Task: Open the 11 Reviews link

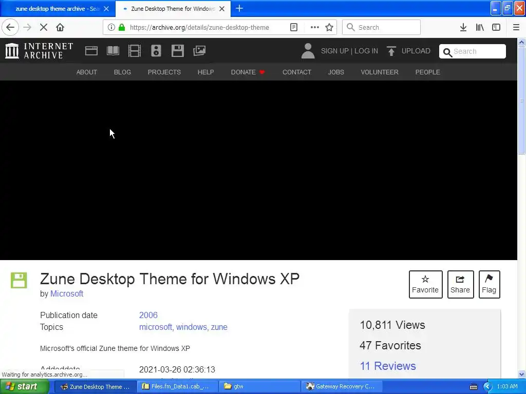Action: pos(388,366)
